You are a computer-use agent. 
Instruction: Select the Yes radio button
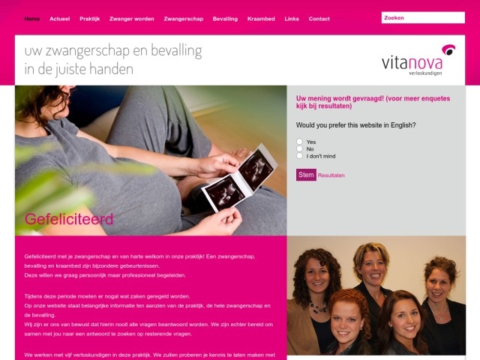[299, 142]
